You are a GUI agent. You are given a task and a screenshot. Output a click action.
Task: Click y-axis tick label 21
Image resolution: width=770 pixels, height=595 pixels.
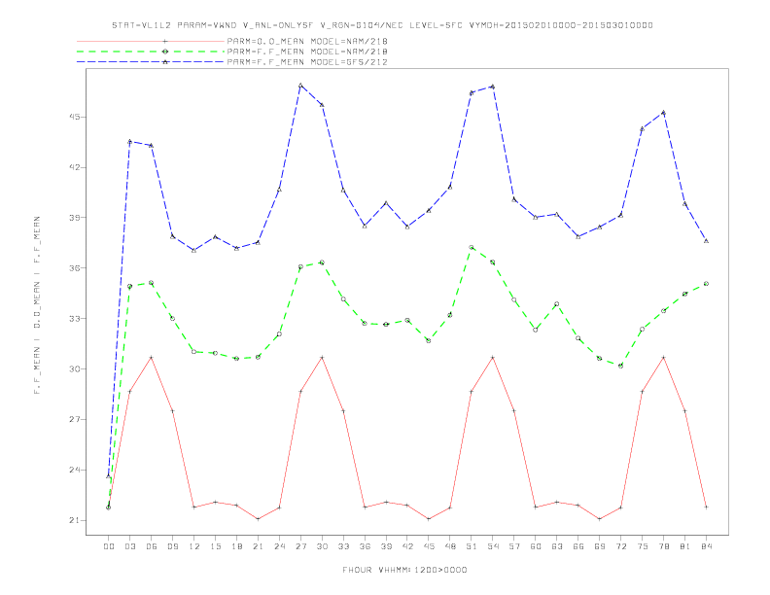[x=75, y=520]
